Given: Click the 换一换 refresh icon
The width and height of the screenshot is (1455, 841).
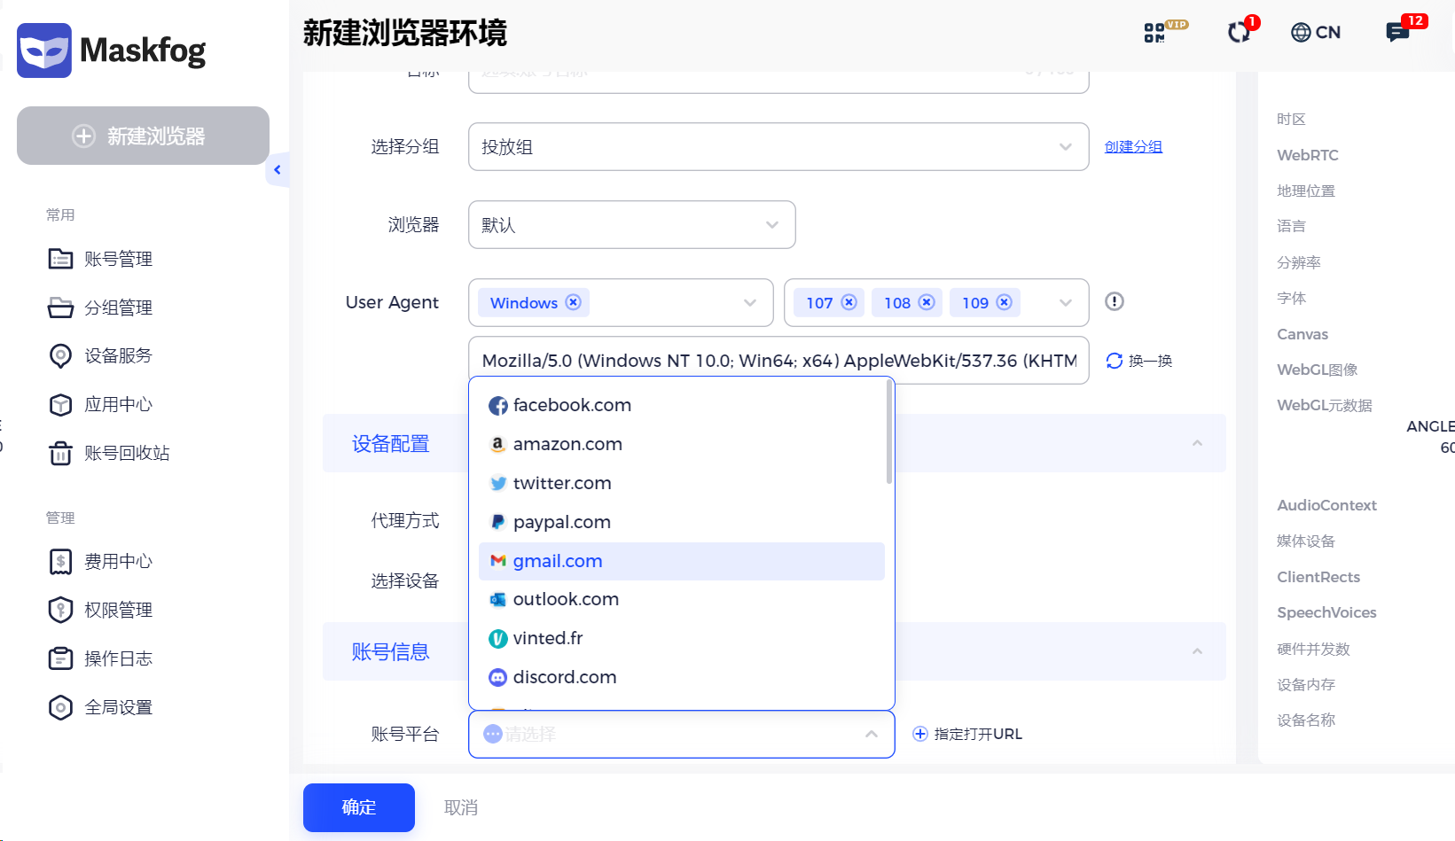Looking at the screenshot, I should (1115, 361).
